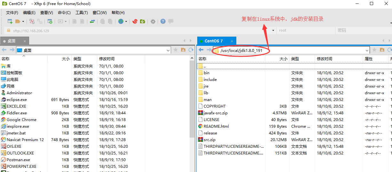This screenshot has width=392, height=172.
Task: Click the Paste toolbar icon
Action: pyautogui.click(x=110, y=21)
